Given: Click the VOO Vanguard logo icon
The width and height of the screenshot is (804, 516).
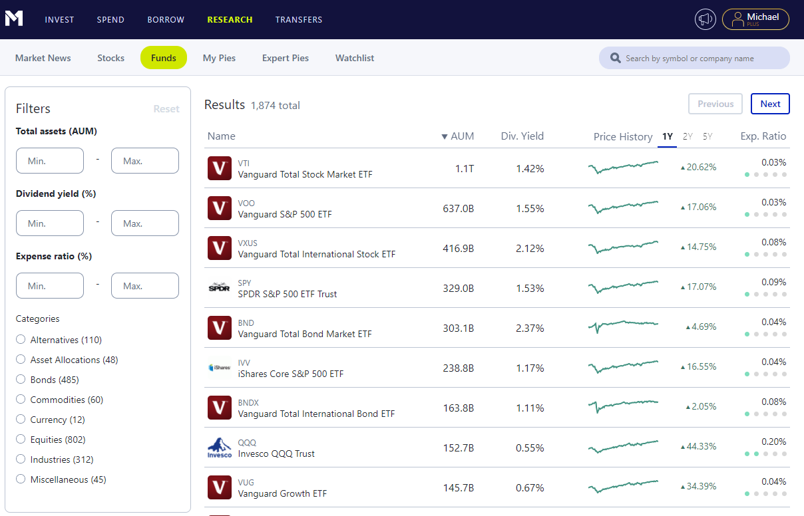Looking at the screenshot, I should [x=219, y=208].
